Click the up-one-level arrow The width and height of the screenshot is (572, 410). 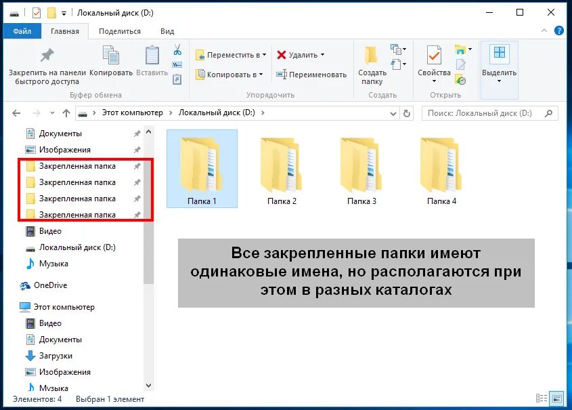point(66,113)
